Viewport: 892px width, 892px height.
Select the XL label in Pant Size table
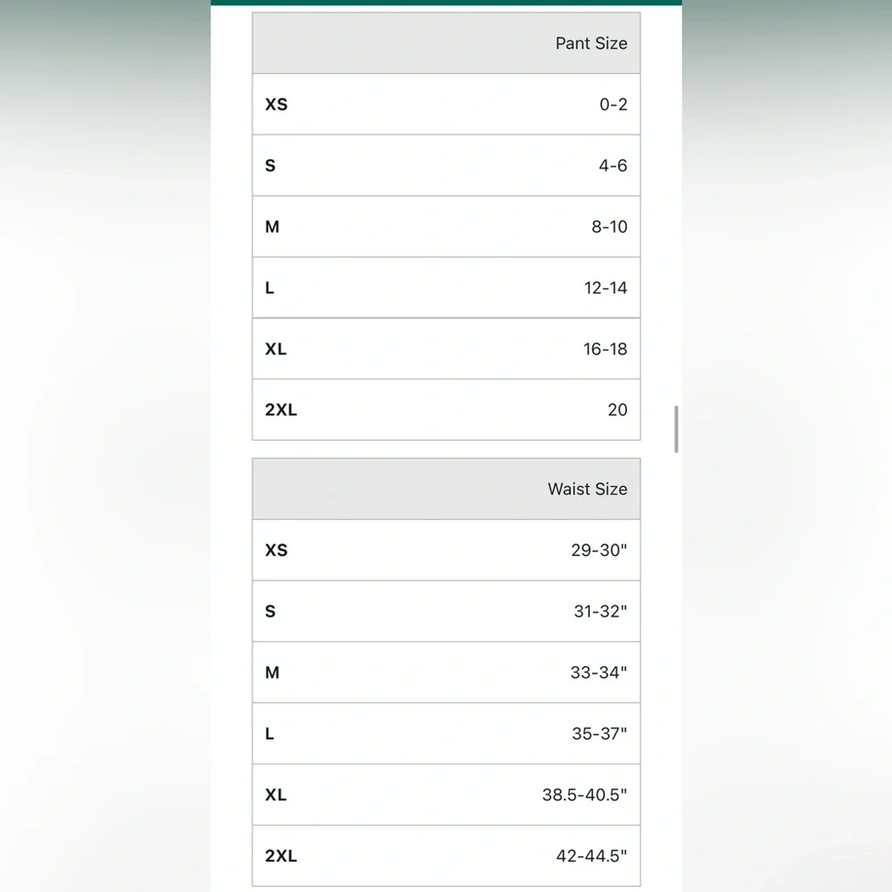click(276, 349)
